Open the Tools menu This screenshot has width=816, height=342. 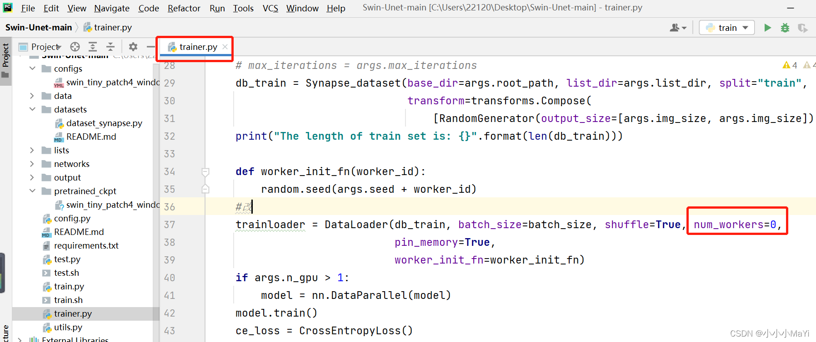(x=243, y=8)
